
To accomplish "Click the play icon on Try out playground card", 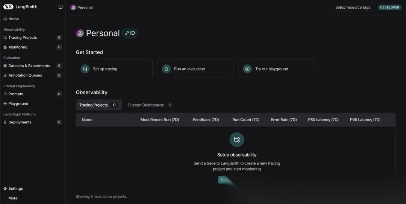I will click(247, 69).
